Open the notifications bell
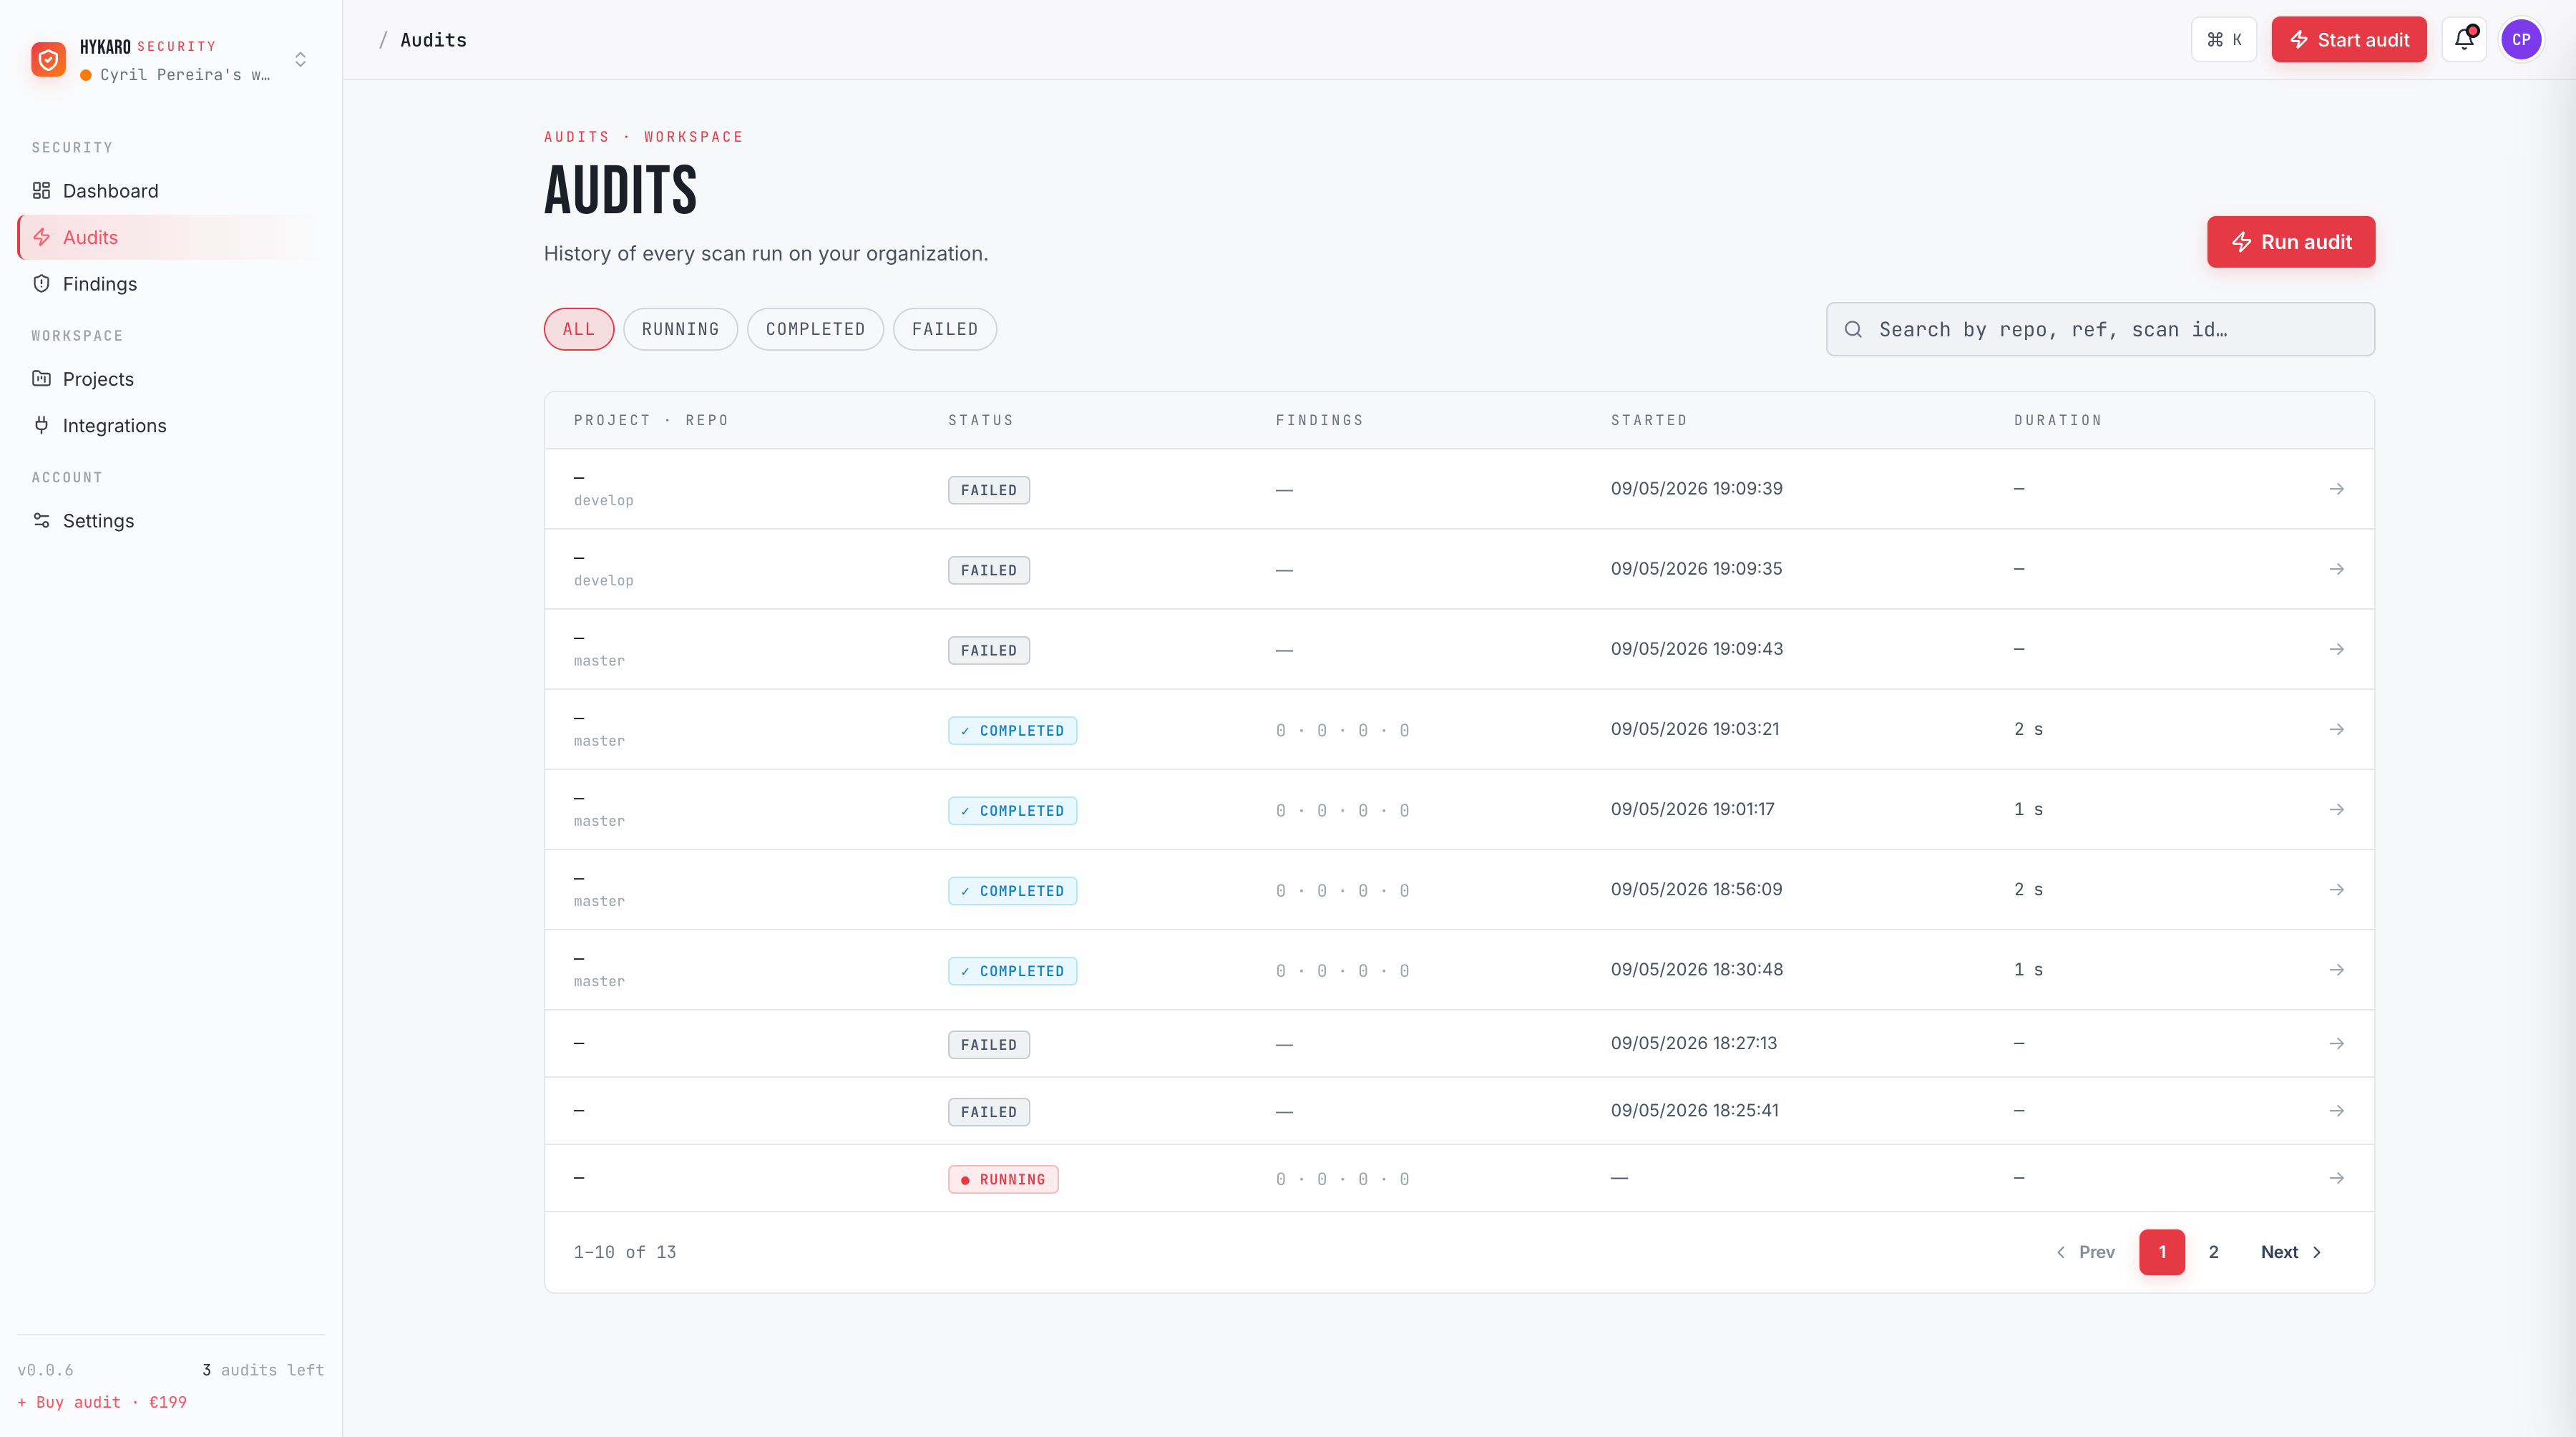 2464,40
